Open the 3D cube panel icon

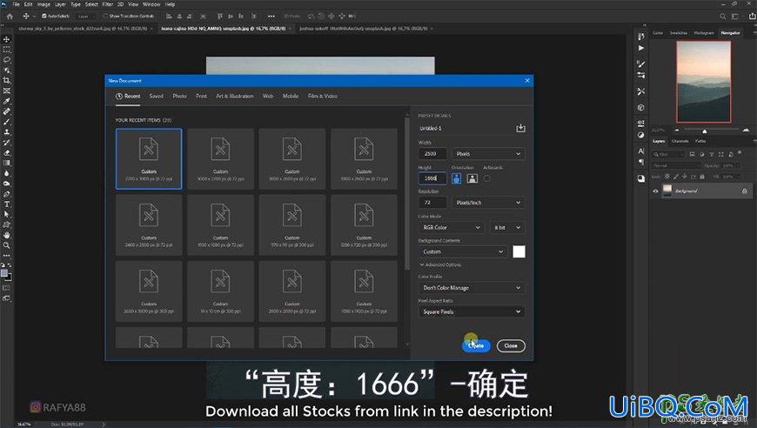(x=640, y=107)
